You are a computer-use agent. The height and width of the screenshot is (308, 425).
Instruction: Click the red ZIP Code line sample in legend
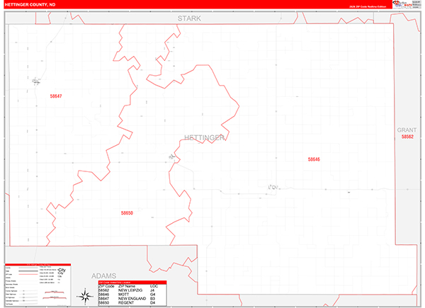pos(28,275)
